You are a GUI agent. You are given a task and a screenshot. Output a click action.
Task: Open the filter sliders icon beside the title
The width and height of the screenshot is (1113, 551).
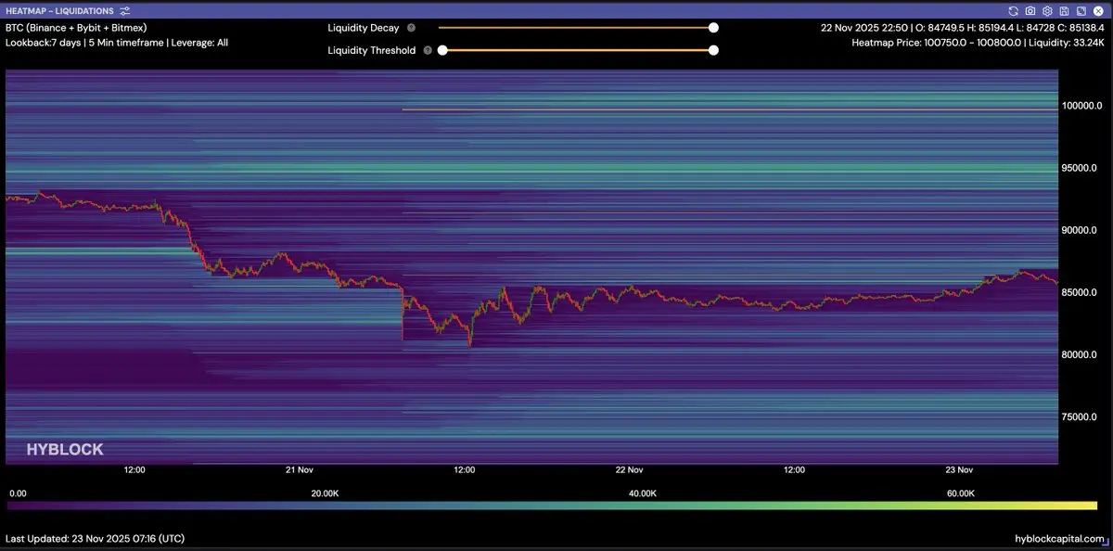(125, 11)
